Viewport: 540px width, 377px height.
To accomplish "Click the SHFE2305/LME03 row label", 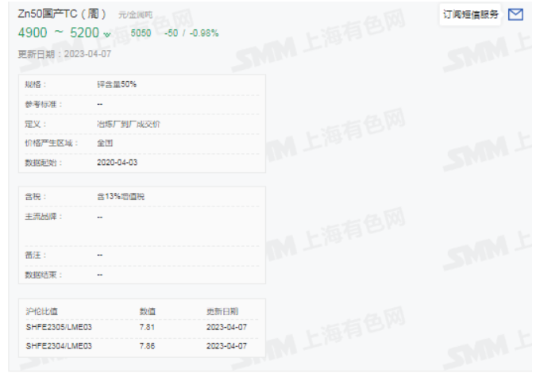I will 59,327.
